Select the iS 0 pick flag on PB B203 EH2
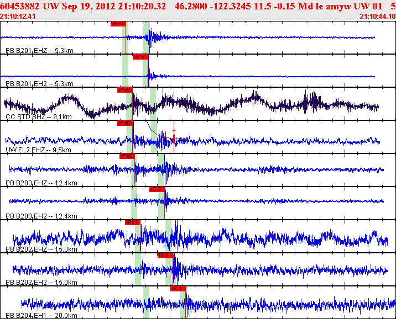396x319 pixels. [x=157, y=189]
